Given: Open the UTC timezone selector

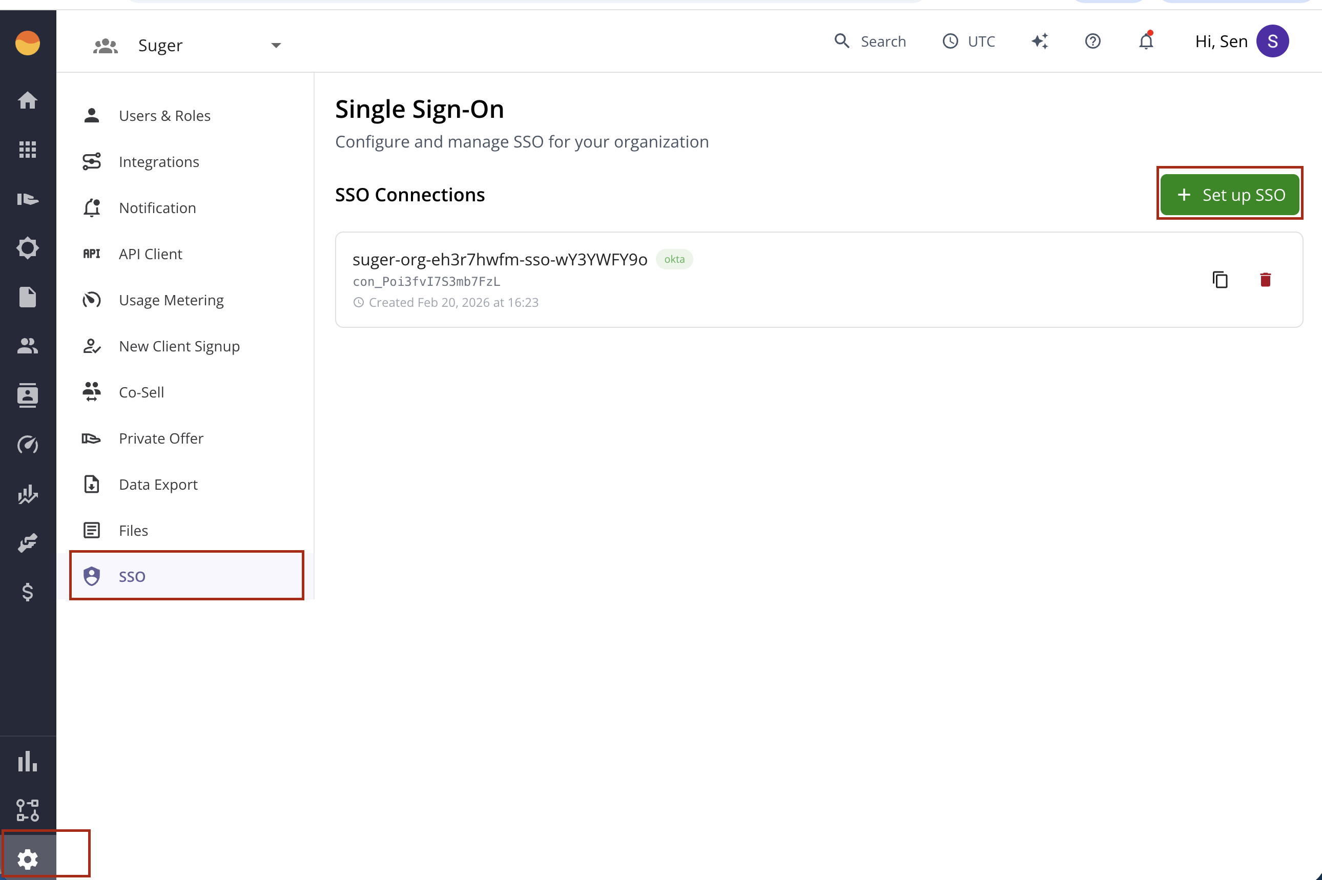Looking at the screenshot, I should pos(969,41).
